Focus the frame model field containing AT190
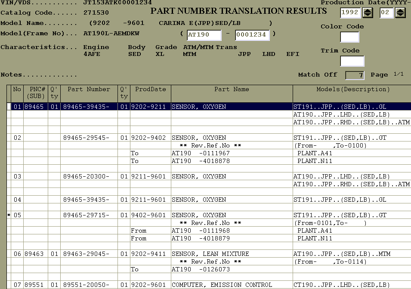411x289 pixels. [x=204, y=35]
